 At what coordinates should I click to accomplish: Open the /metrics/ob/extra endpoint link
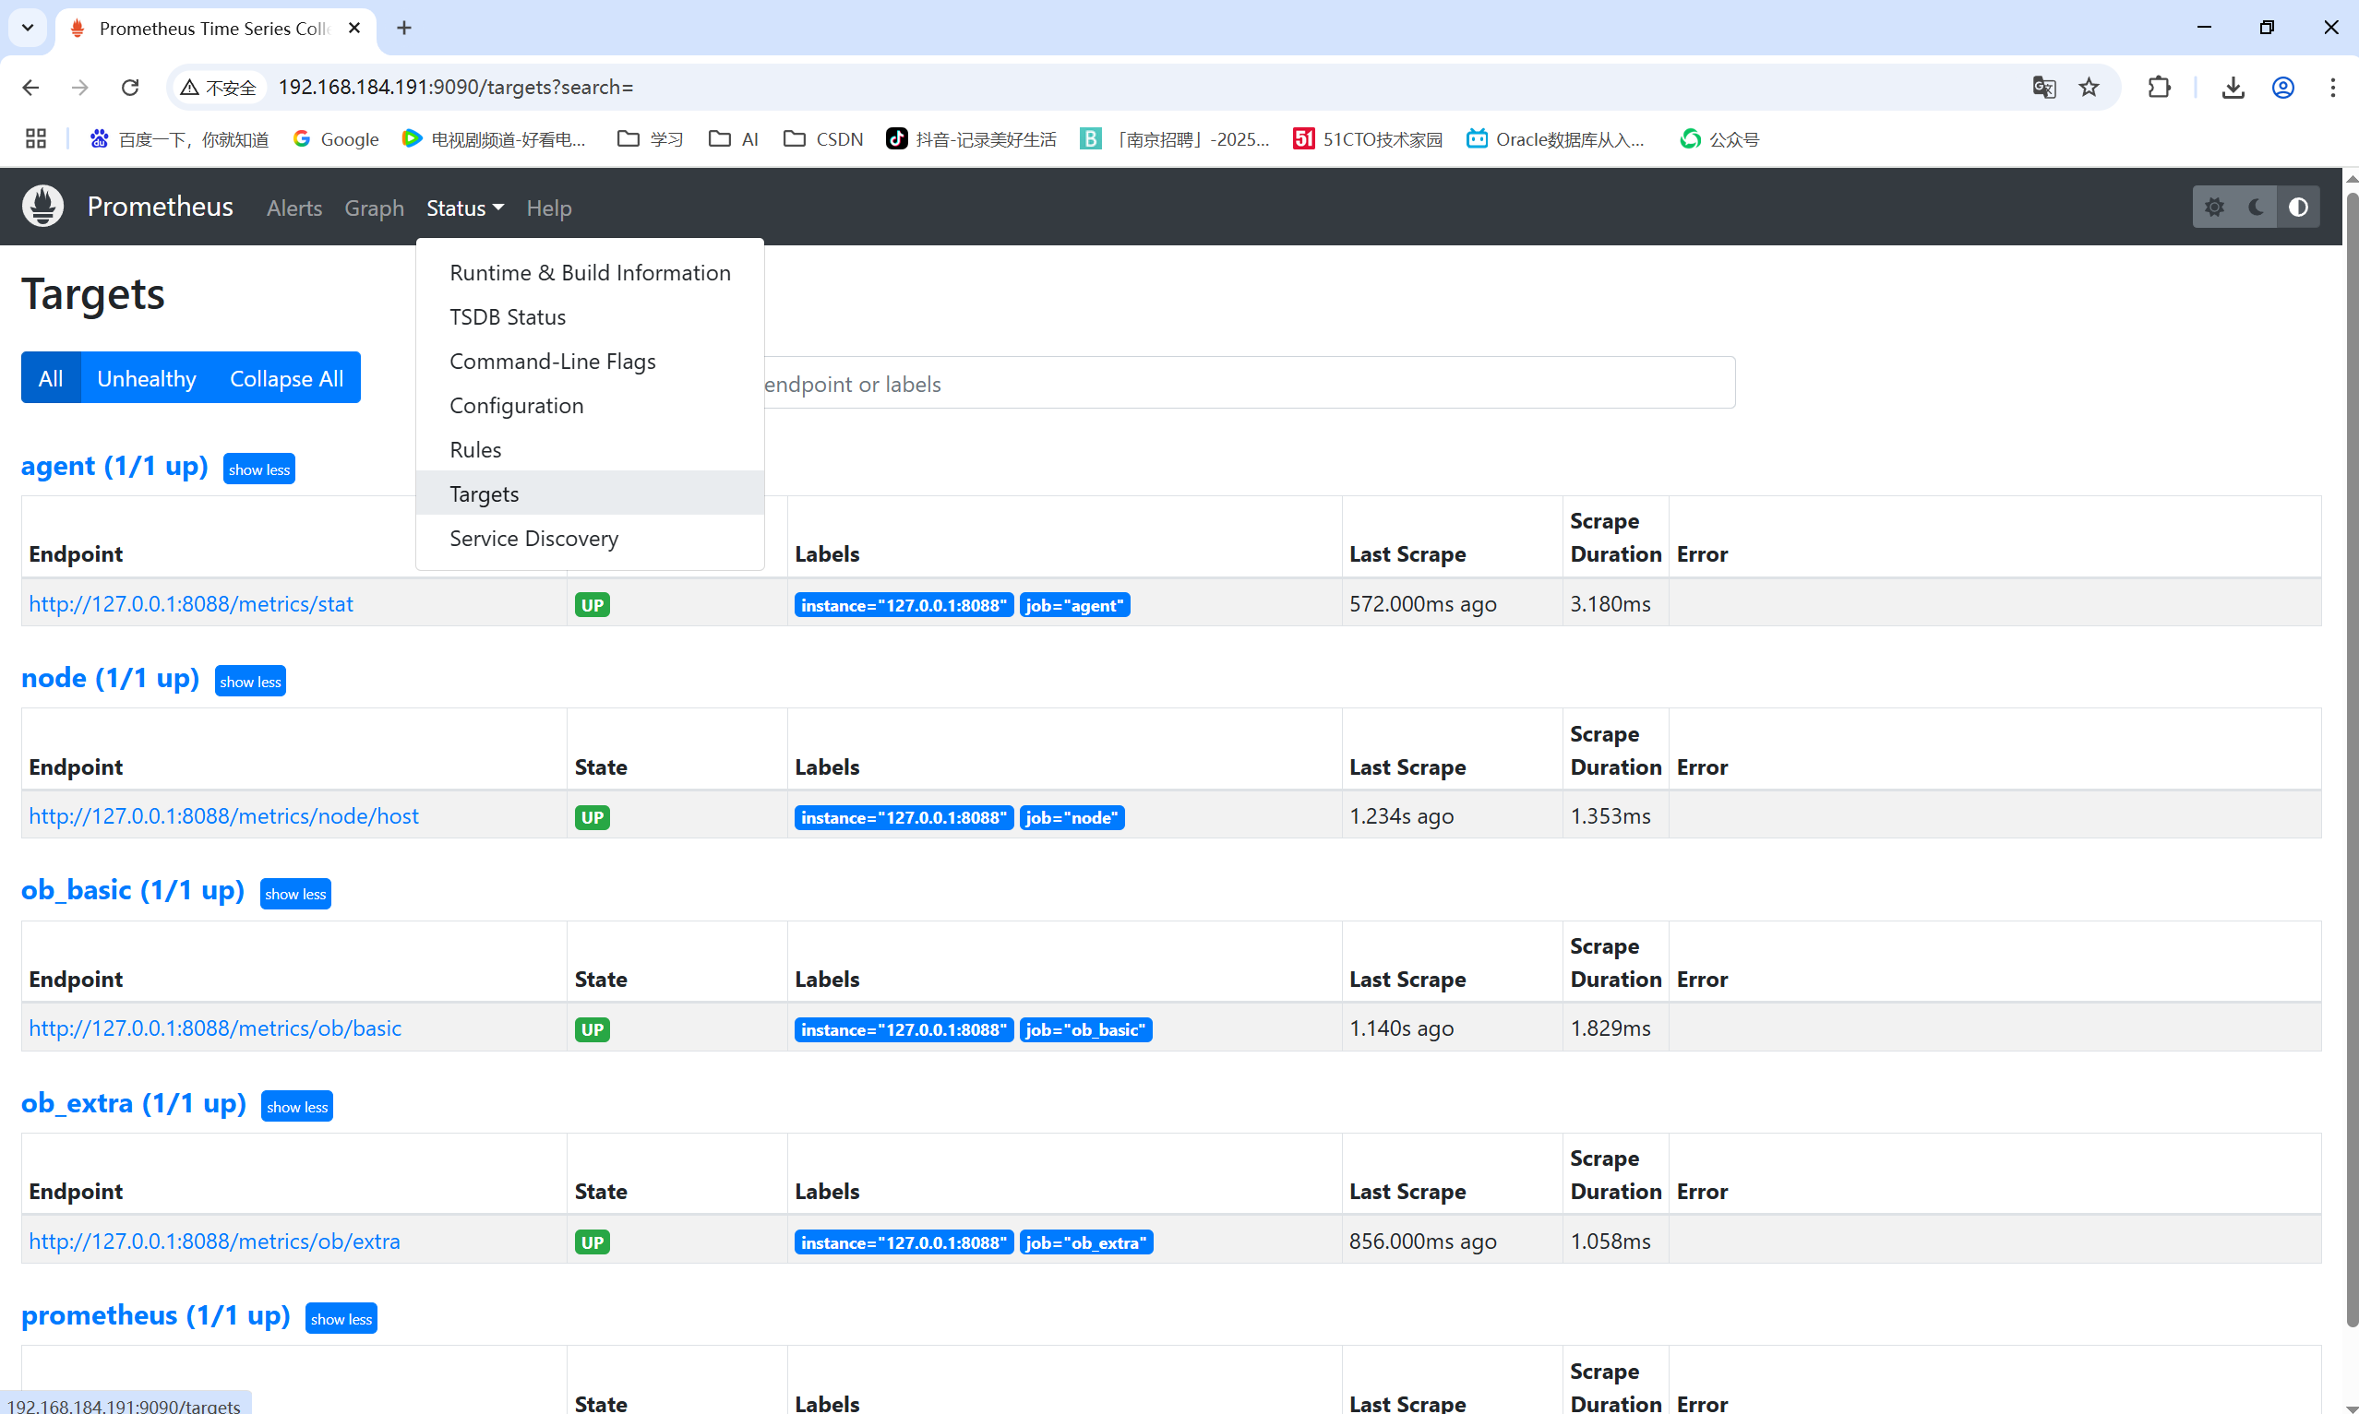coord(214,1242)
